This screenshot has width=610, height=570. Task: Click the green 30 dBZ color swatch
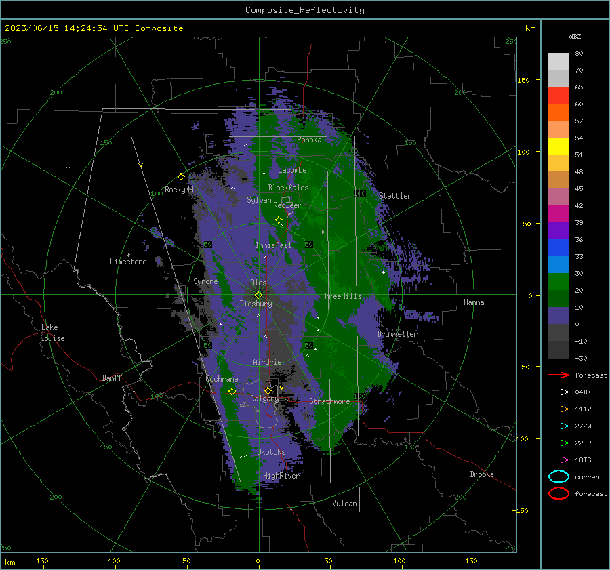558,281
